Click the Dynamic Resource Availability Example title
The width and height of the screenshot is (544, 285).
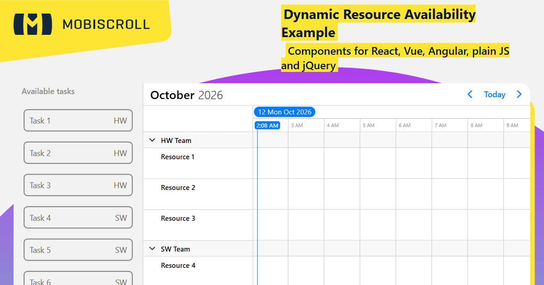pyautogui.click(x=379, y=23)
